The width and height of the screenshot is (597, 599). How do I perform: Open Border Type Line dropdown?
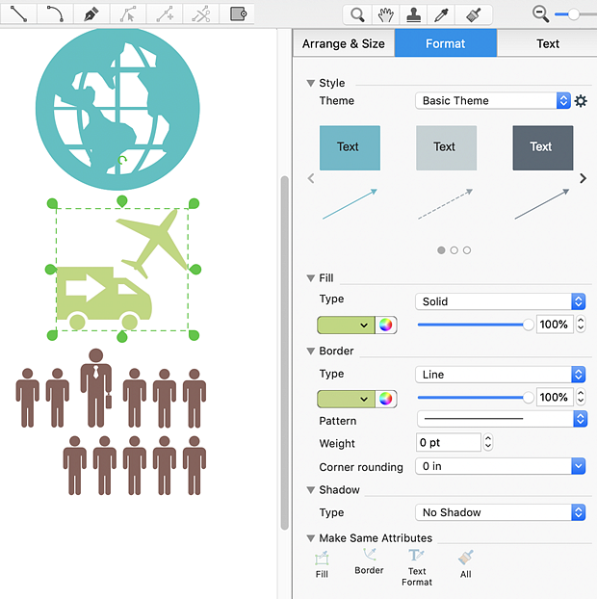point(501,375)
